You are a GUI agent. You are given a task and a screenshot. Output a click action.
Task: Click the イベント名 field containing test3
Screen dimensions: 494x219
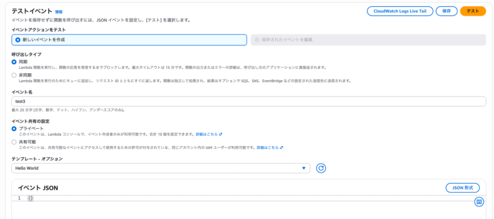[248, 102]
